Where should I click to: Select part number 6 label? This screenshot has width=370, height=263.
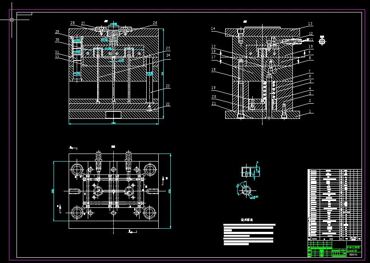coord(310,77)
